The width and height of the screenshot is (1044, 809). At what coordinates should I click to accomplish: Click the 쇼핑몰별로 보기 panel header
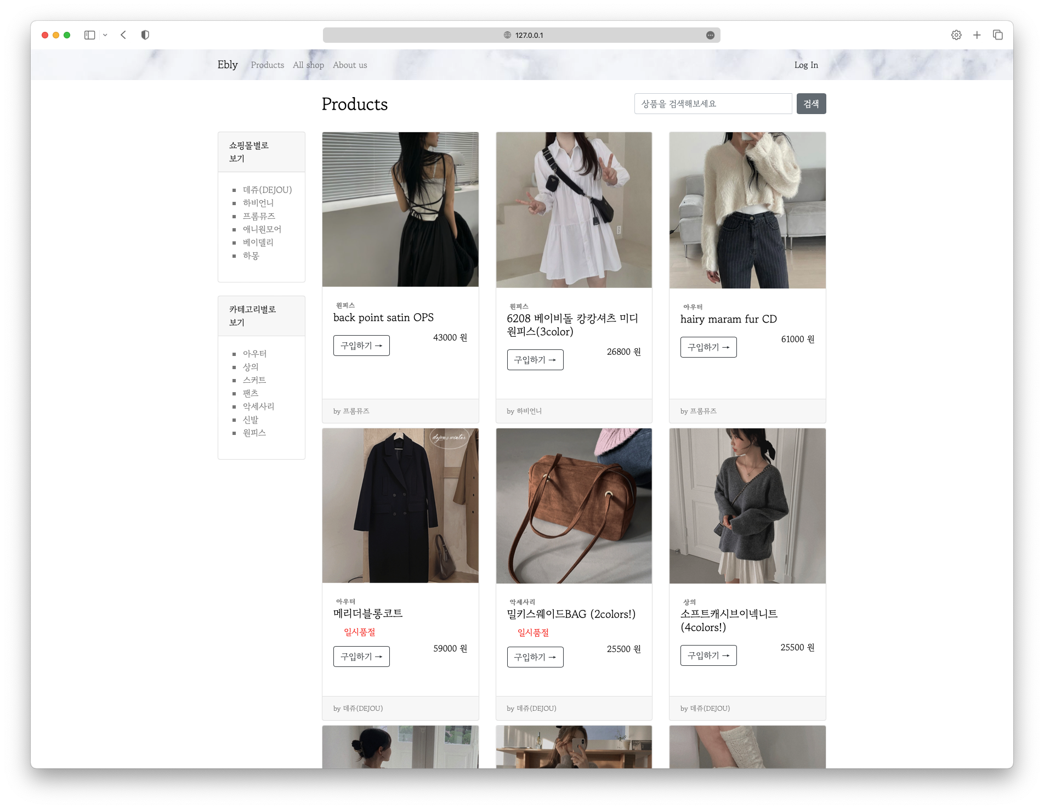262,152
